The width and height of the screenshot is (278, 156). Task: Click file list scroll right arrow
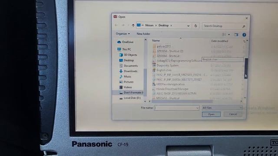(x=241, y=101)
